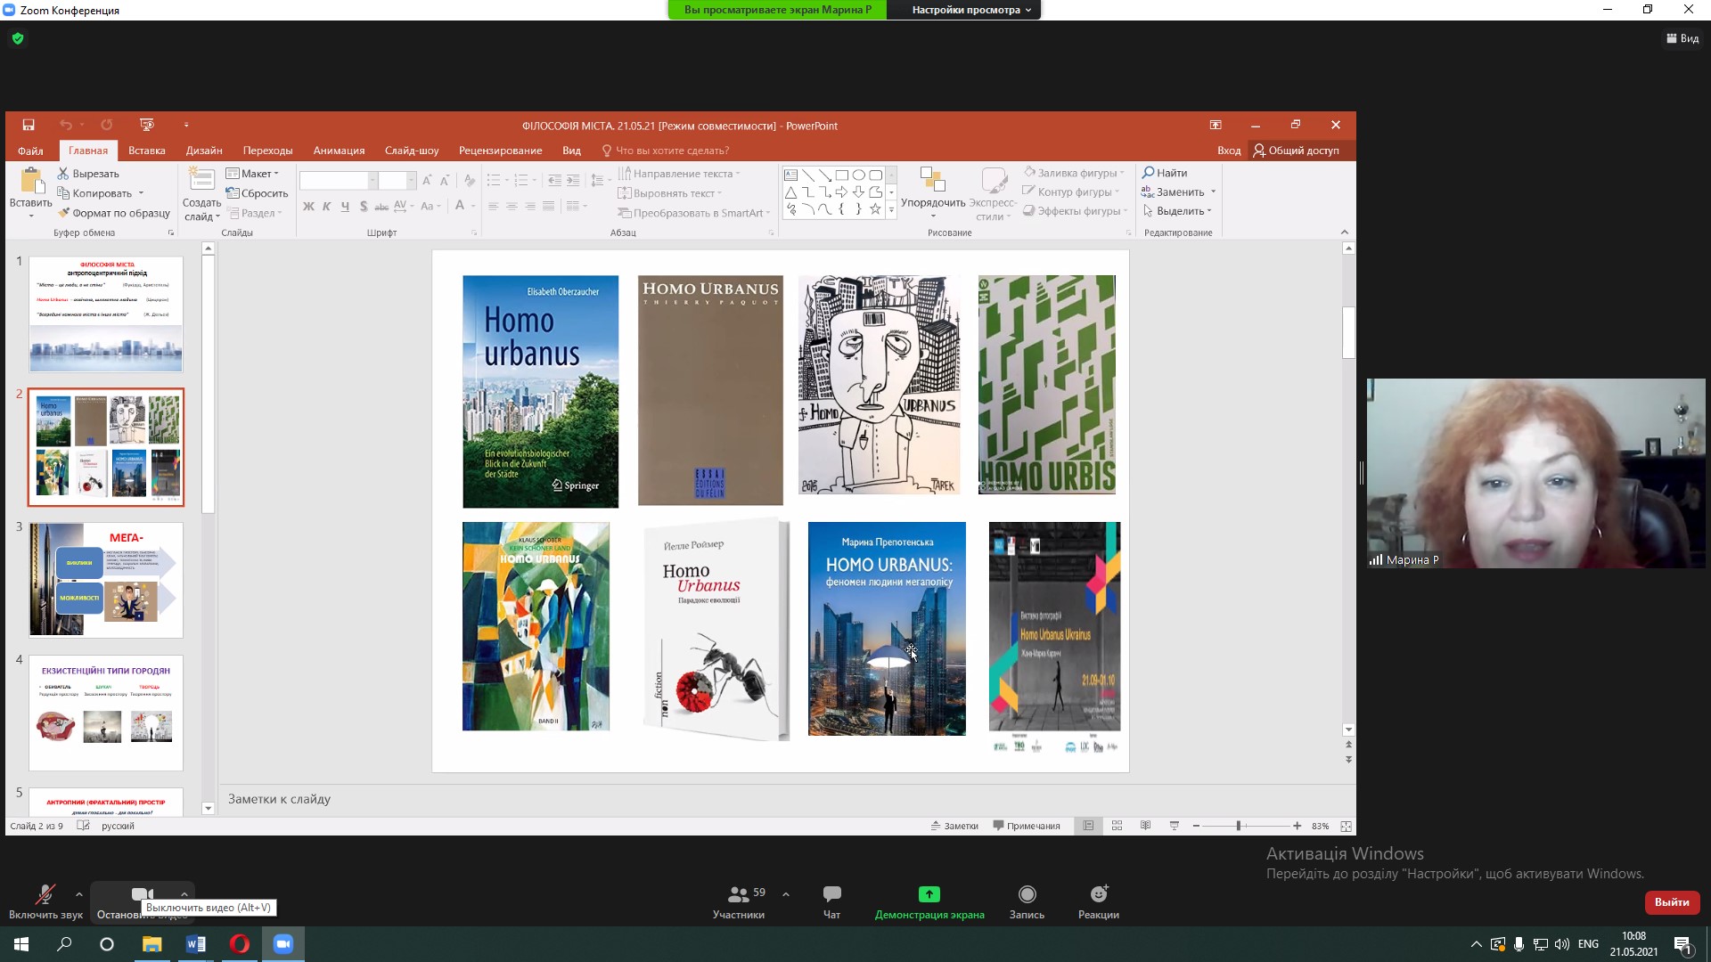Switch to slide sorter view icon
This screenshot has width=1711, height=962.
point(1117,826)
